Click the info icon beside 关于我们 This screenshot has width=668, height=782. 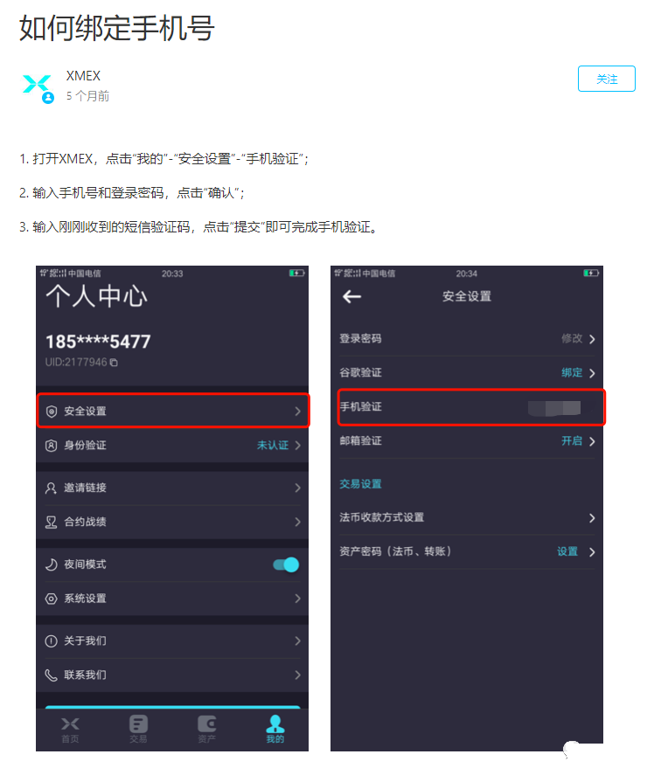tap(51, 640)
